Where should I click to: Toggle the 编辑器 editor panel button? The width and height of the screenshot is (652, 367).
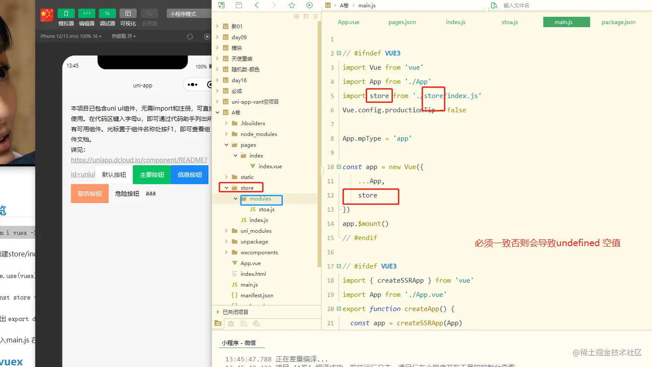click(x=87, y=14)
